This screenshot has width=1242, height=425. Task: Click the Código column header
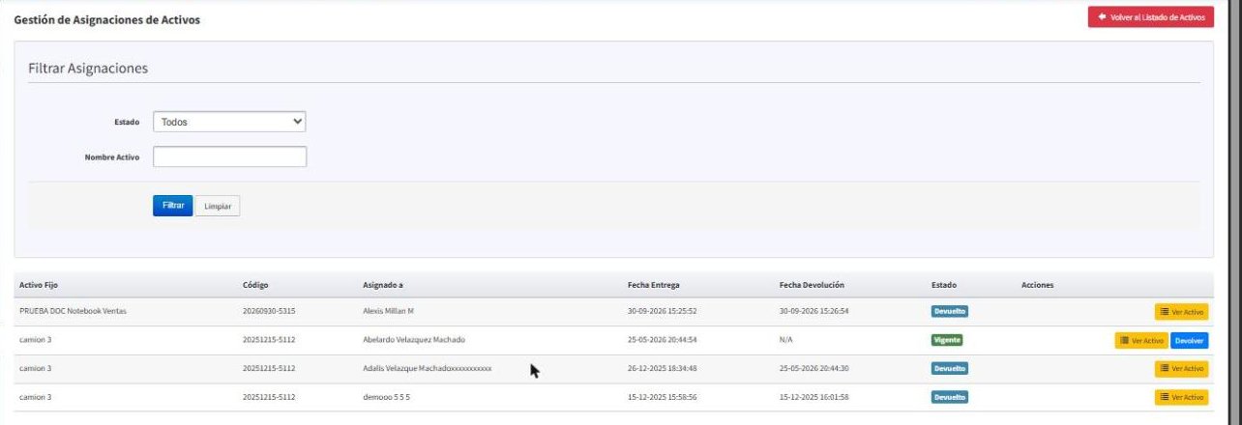255,285
